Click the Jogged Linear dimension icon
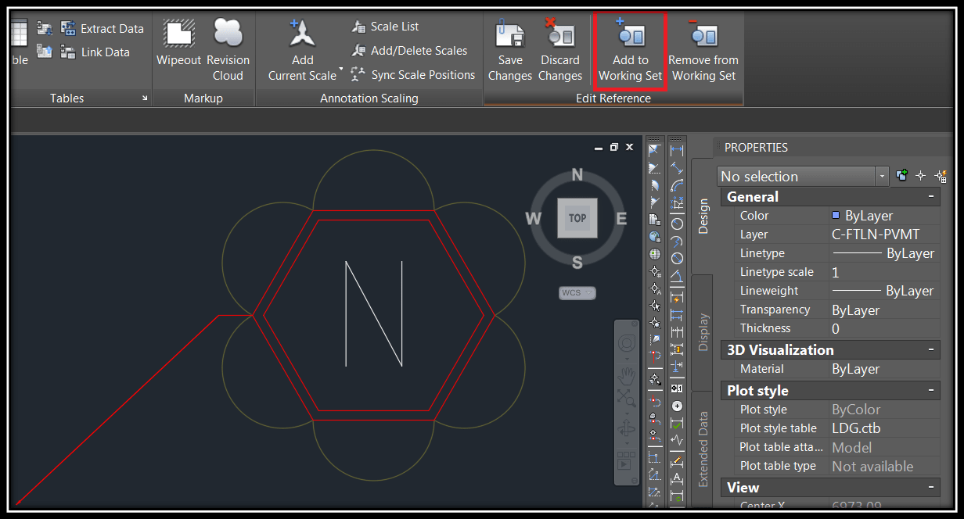The image size is (964, 519). click(677, 440)
